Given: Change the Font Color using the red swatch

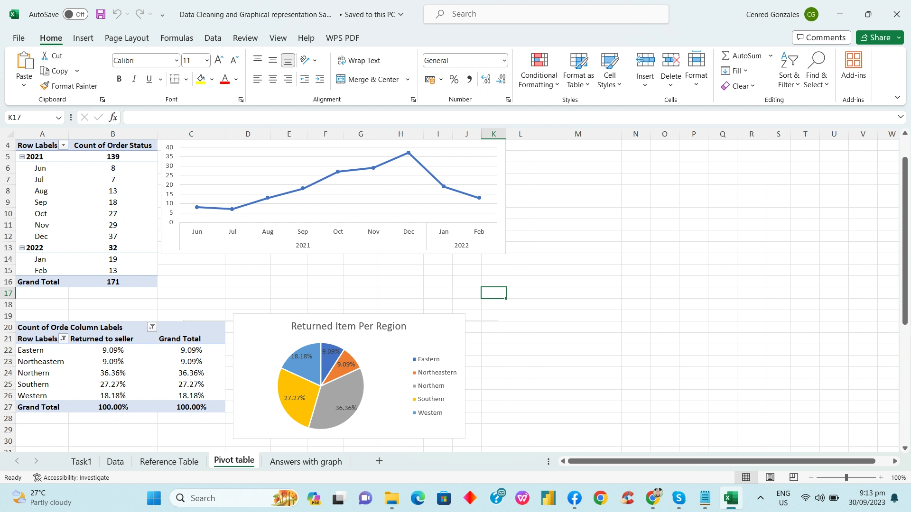Looking at the screenshot, I should click(224, 79).
